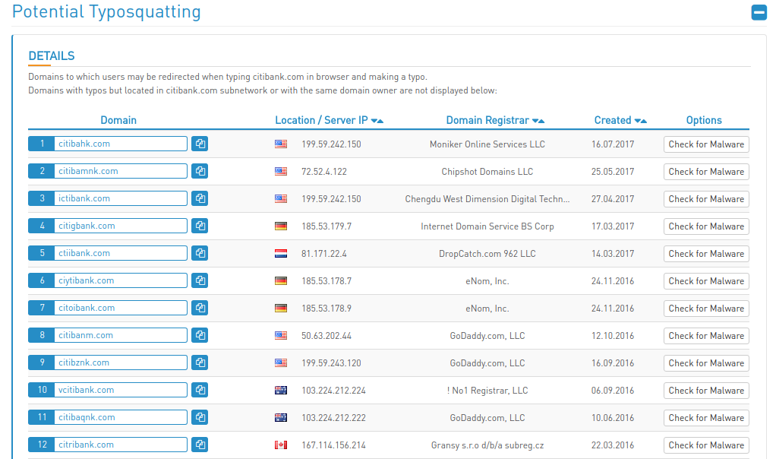Run malware check on citribank.com

(x=706, y=445)
